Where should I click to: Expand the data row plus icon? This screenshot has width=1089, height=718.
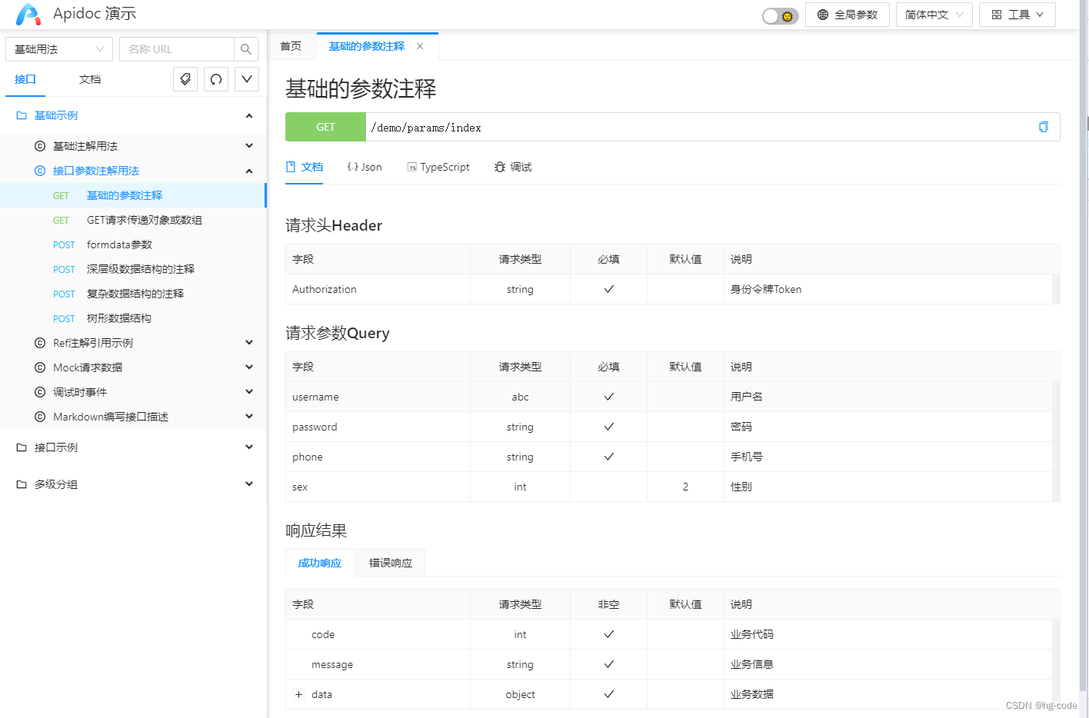[299, 694]
